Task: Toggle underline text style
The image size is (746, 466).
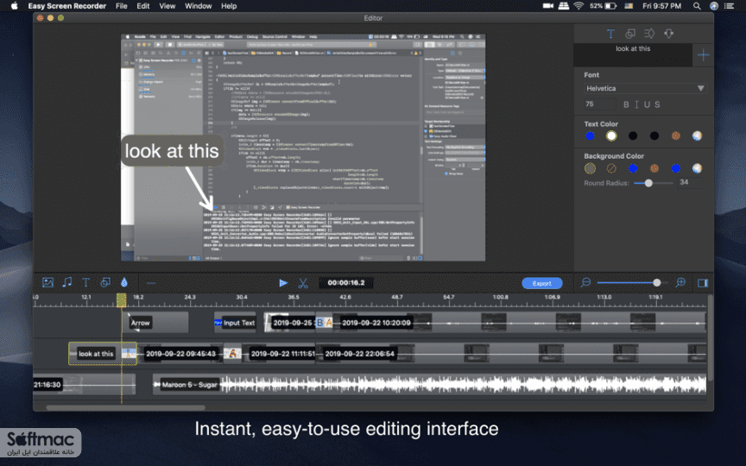Action: point(647,104)
